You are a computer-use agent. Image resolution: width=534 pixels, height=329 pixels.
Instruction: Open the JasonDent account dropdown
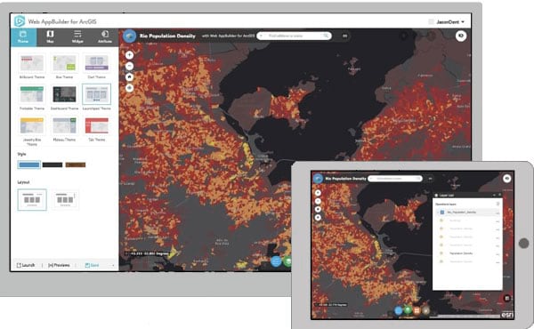pos(449,21)
